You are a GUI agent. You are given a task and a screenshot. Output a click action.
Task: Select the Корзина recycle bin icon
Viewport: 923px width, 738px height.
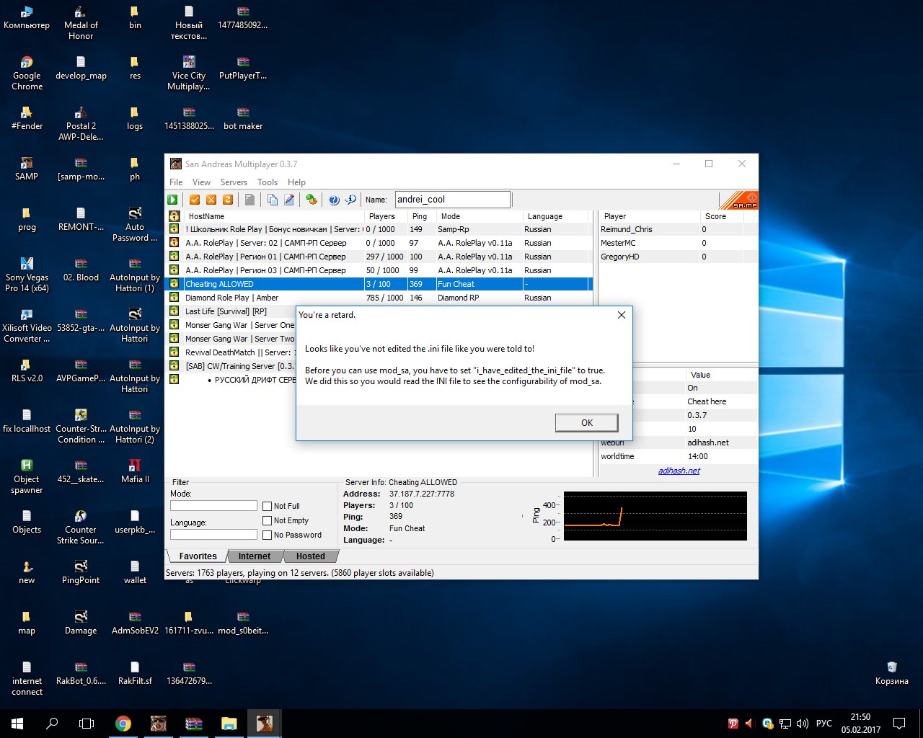click(892, 674)
